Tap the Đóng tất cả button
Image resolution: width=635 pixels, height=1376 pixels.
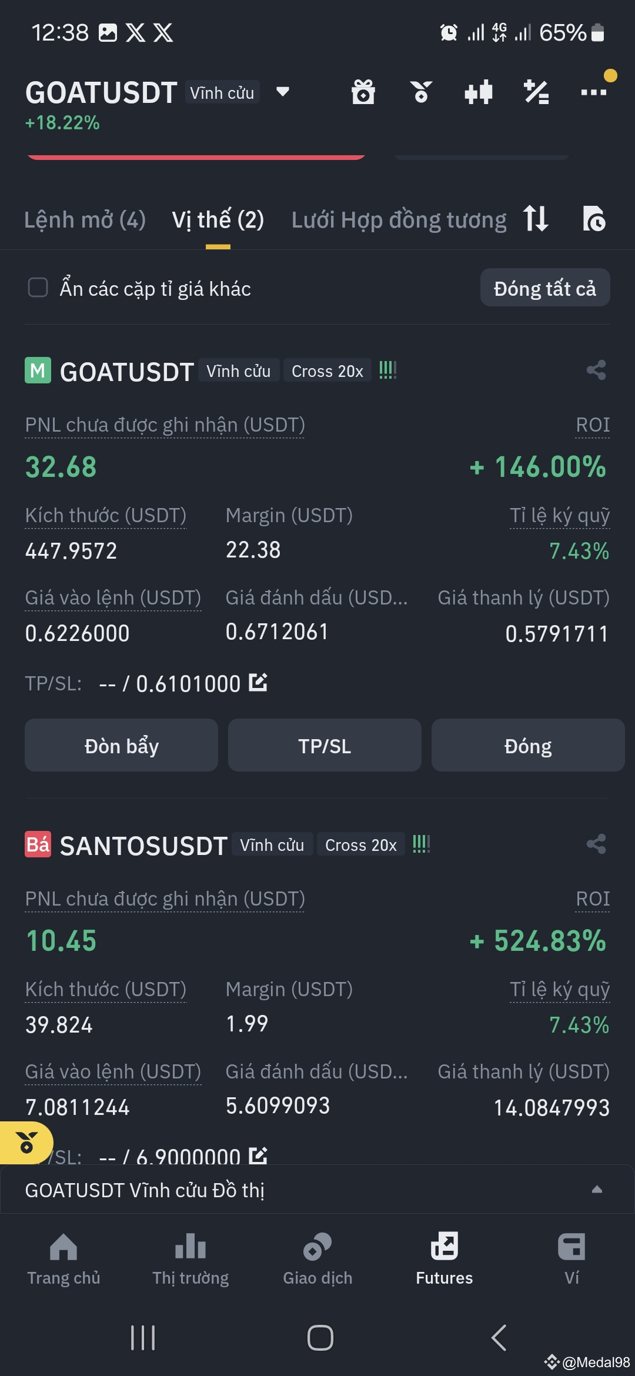(x=545, y=288)
